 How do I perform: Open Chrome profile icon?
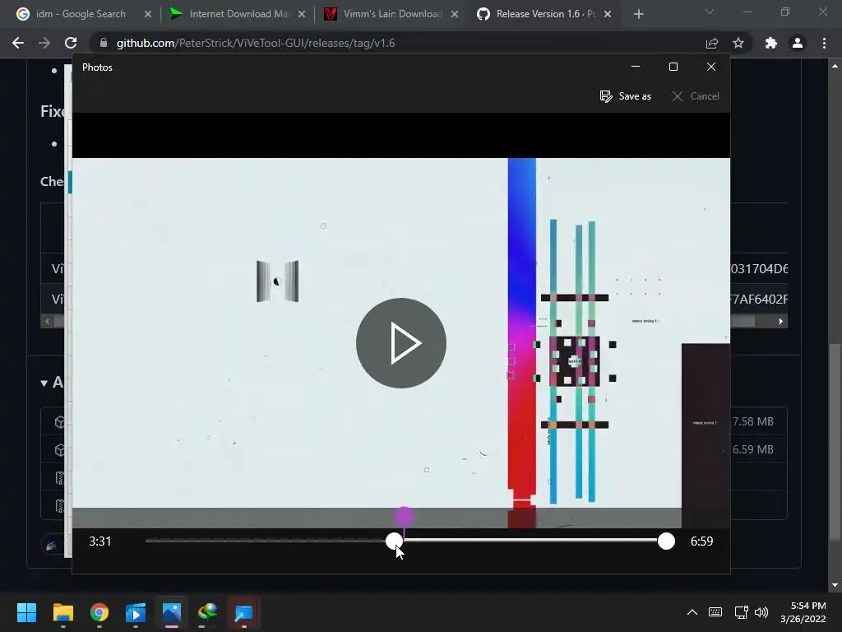pos(798,43)
